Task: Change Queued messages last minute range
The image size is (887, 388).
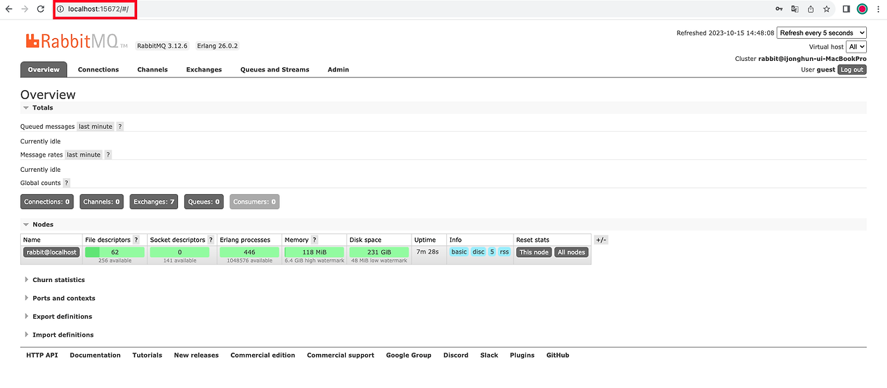Action: click(95, 127)
